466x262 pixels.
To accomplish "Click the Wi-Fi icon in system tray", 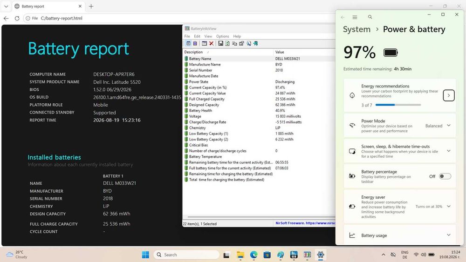I will click(416, 255).
